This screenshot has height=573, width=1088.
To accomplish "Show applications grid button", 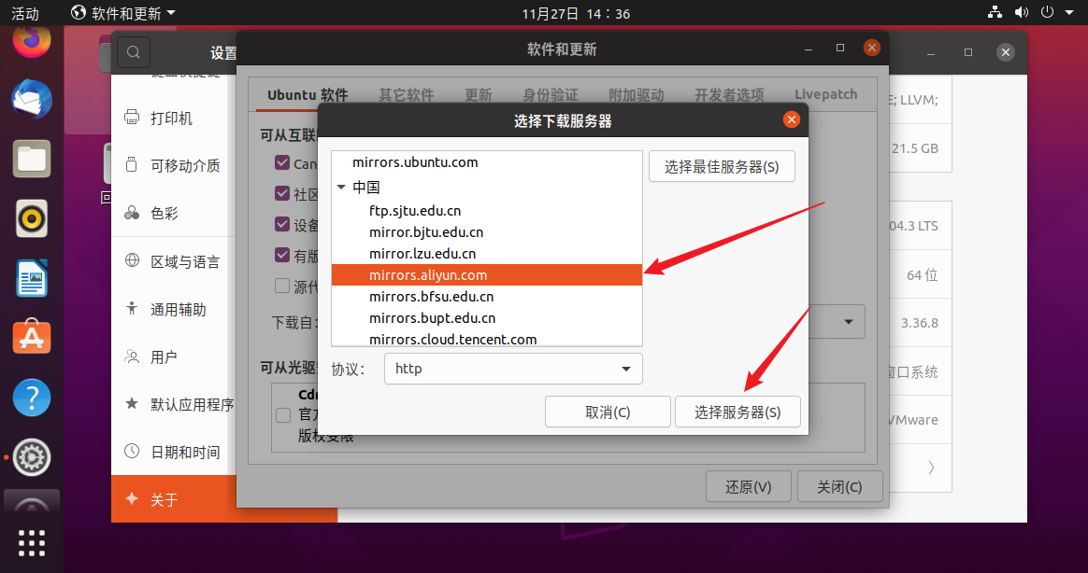I will (32, 543).
